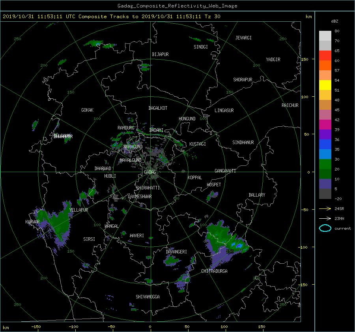Click the RAICHUR city label
355x332 pixels.
290,105
